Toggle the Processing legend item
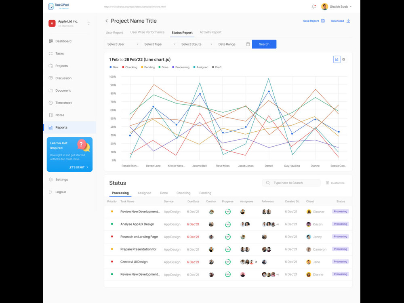Screen dimensions: 404x303 [181, 67]
